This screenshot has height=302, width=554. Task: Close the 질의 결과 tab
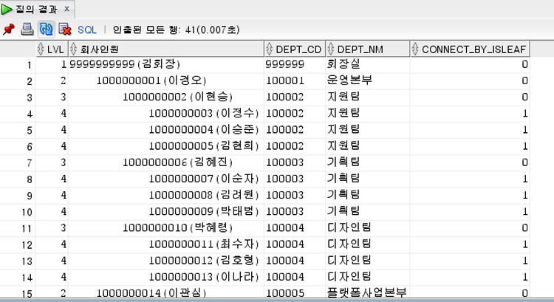(66, 9)
